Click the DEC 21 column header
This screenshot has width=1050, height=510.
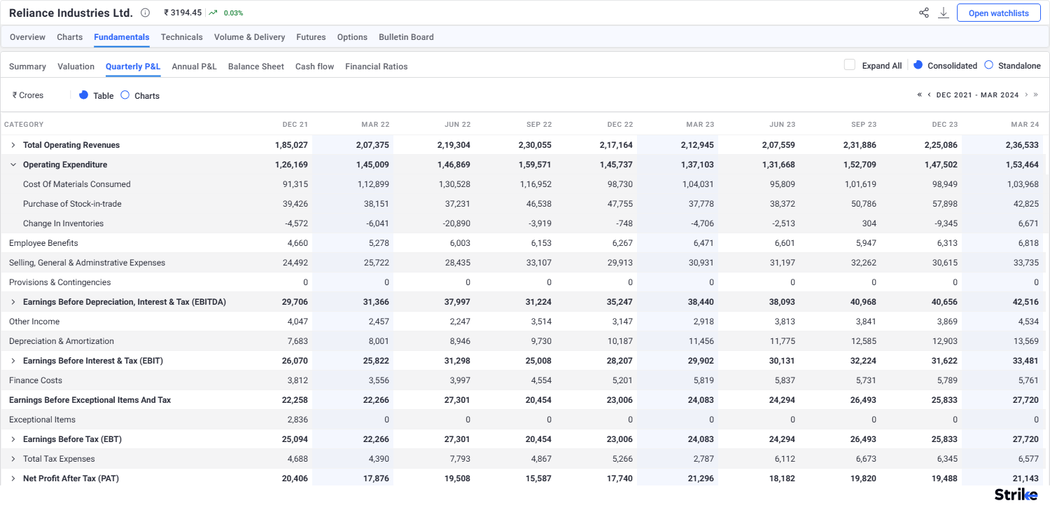(x=295, y=125)
